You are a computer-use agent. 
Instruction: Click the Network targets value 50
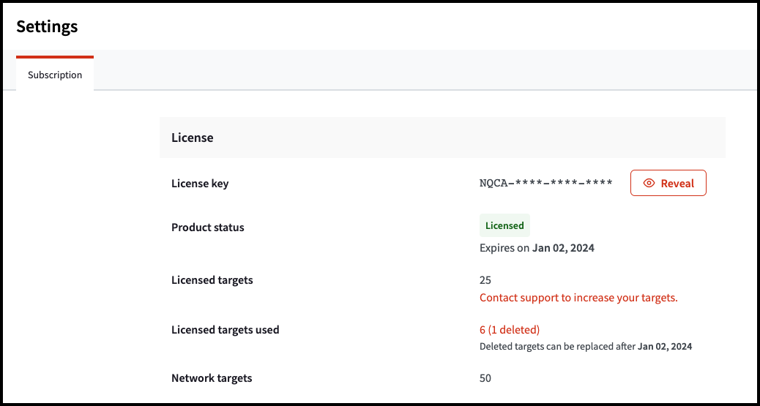click(x=485, y=378)
